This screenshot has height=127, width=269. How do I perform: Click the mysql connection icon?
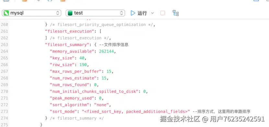tap(6, 13)
